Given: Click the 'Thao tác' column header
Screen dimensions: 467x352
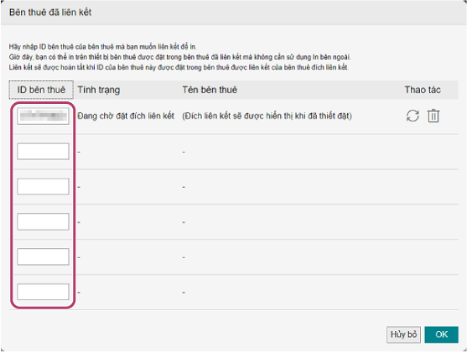Looking at the screenshot, I should (423, 90).
